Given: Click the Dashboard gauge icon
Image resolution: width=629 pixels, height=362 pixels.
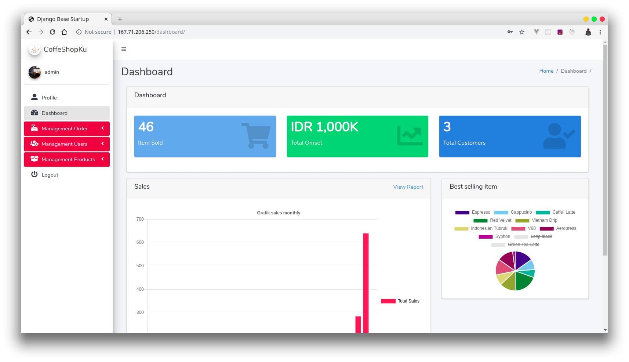Looking at the screenshot, I should tap(34, 113).
